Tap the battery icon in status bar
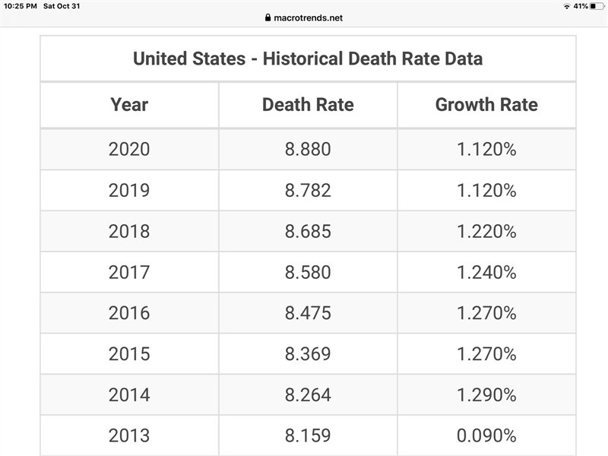Screen dimensions: 608x456 pos(596,6)
